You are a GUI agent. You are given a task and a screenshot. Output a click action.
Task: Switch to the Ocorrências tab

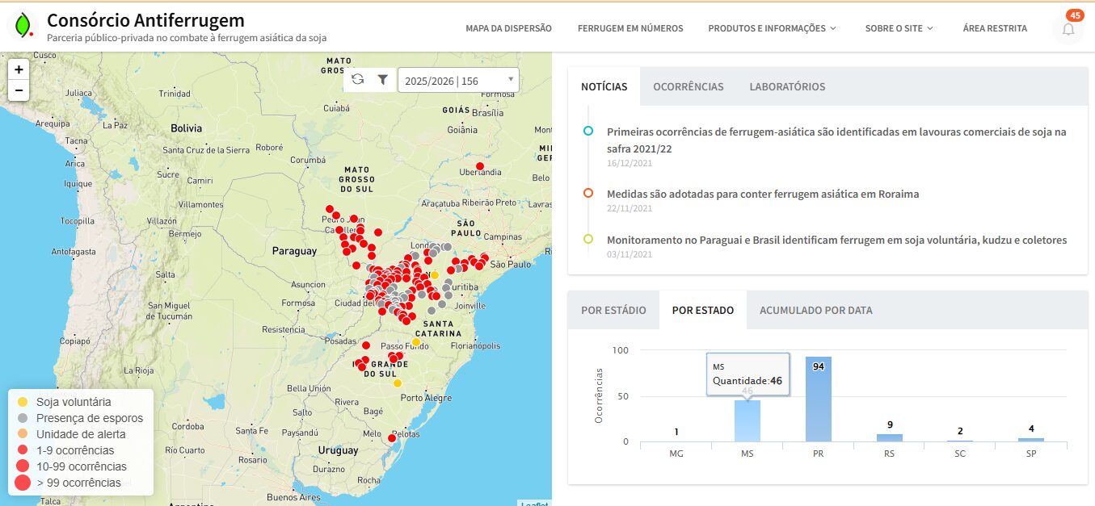point(688,86)
